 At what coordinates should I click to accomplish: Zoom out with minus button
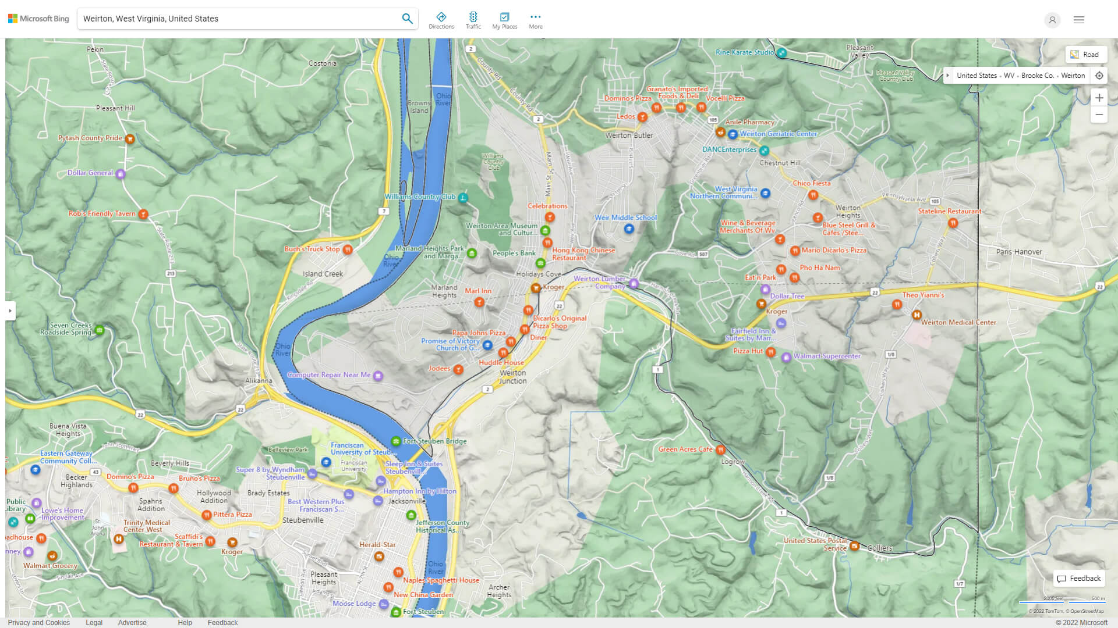[1099, 115]
